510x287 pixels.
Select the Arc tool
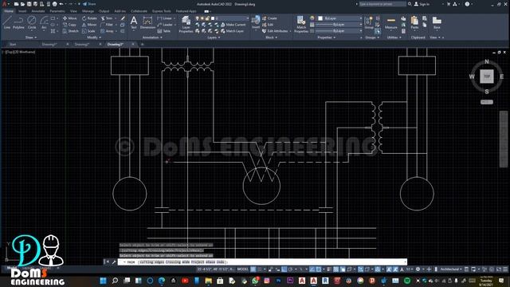(x=44, y=22)
